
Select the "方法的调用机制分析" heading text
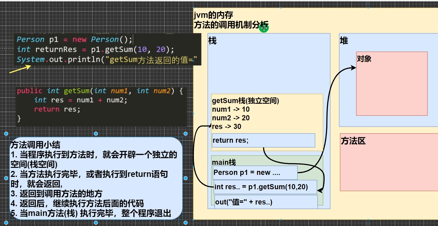click(x=231, y=25)
